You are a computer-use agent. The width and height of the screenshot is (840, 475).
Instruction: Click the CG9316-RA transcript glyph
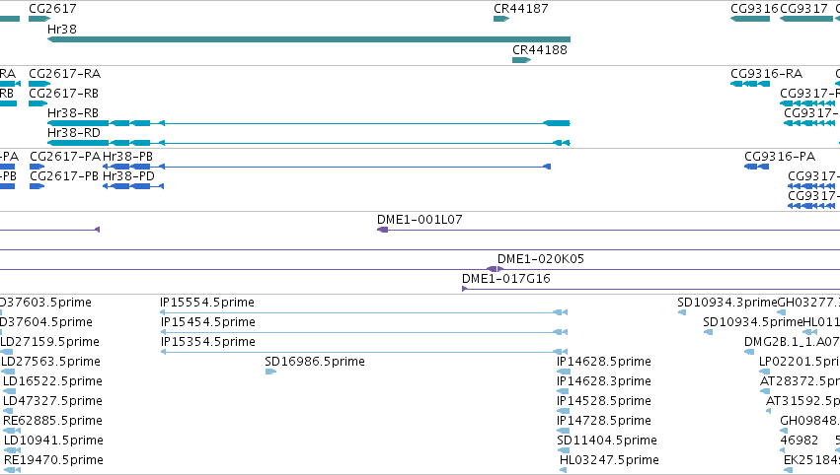click(x=750, y=84)
